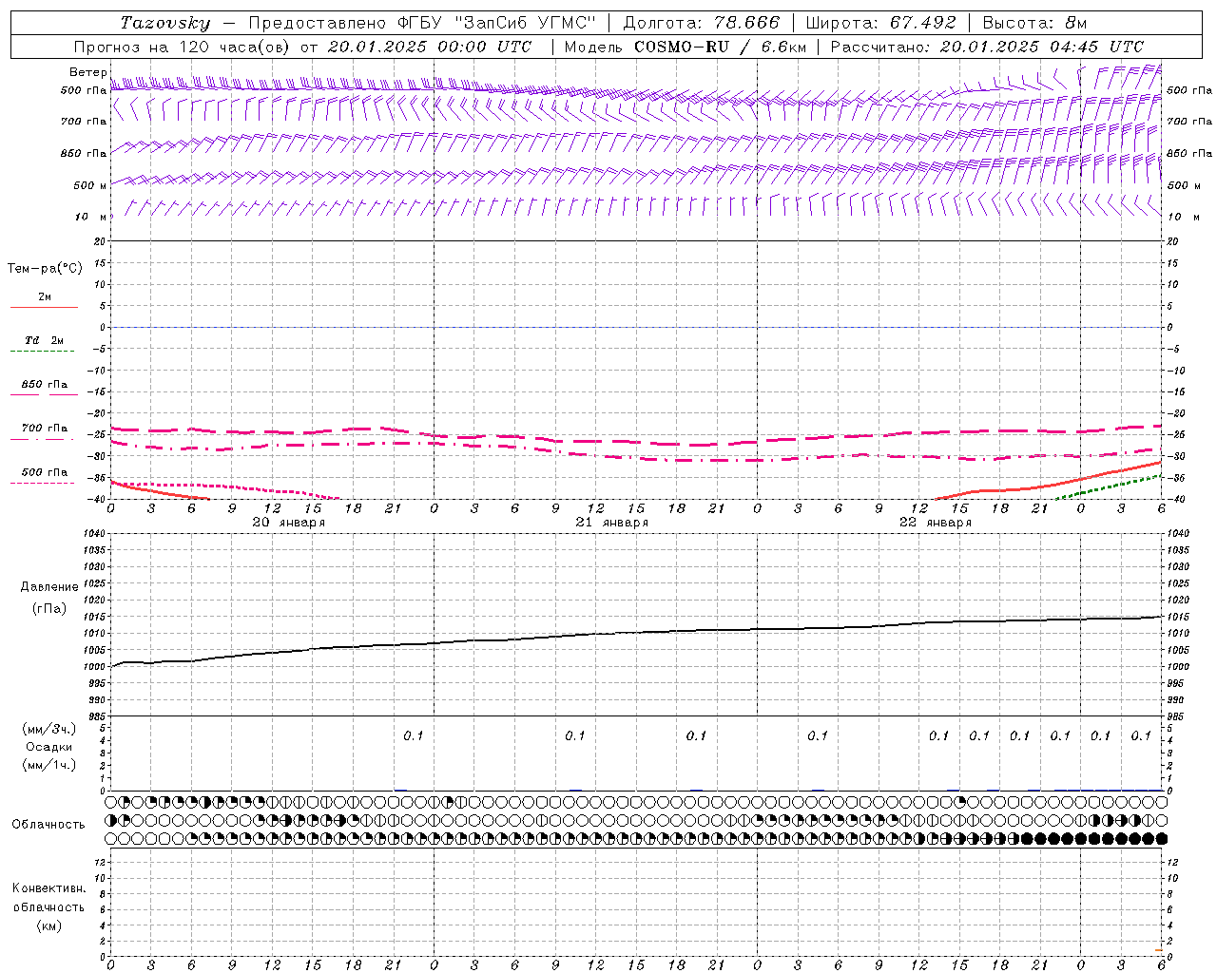Click the left "500 м" wind level label
1217x973 pixels.
point(89,185)
